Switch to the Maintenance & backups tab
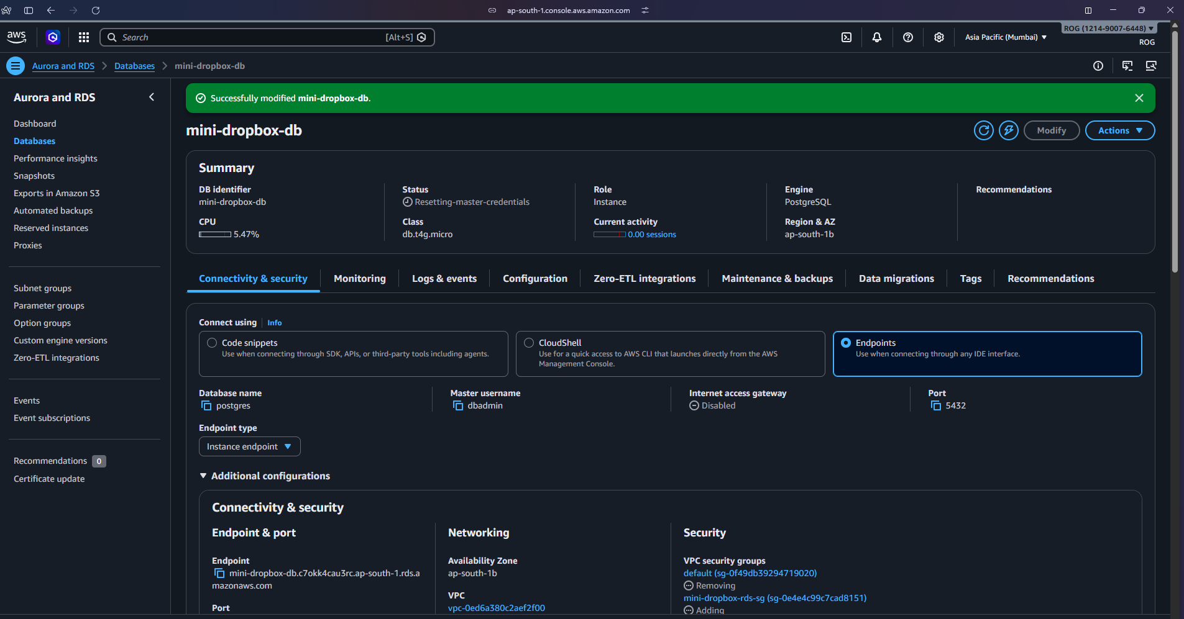The width and height of the screenshot is (1184, 619). [x=777, y=279]
